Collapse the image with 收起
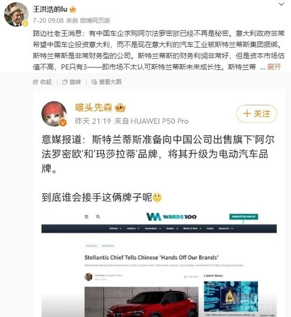 pos(42,82)
